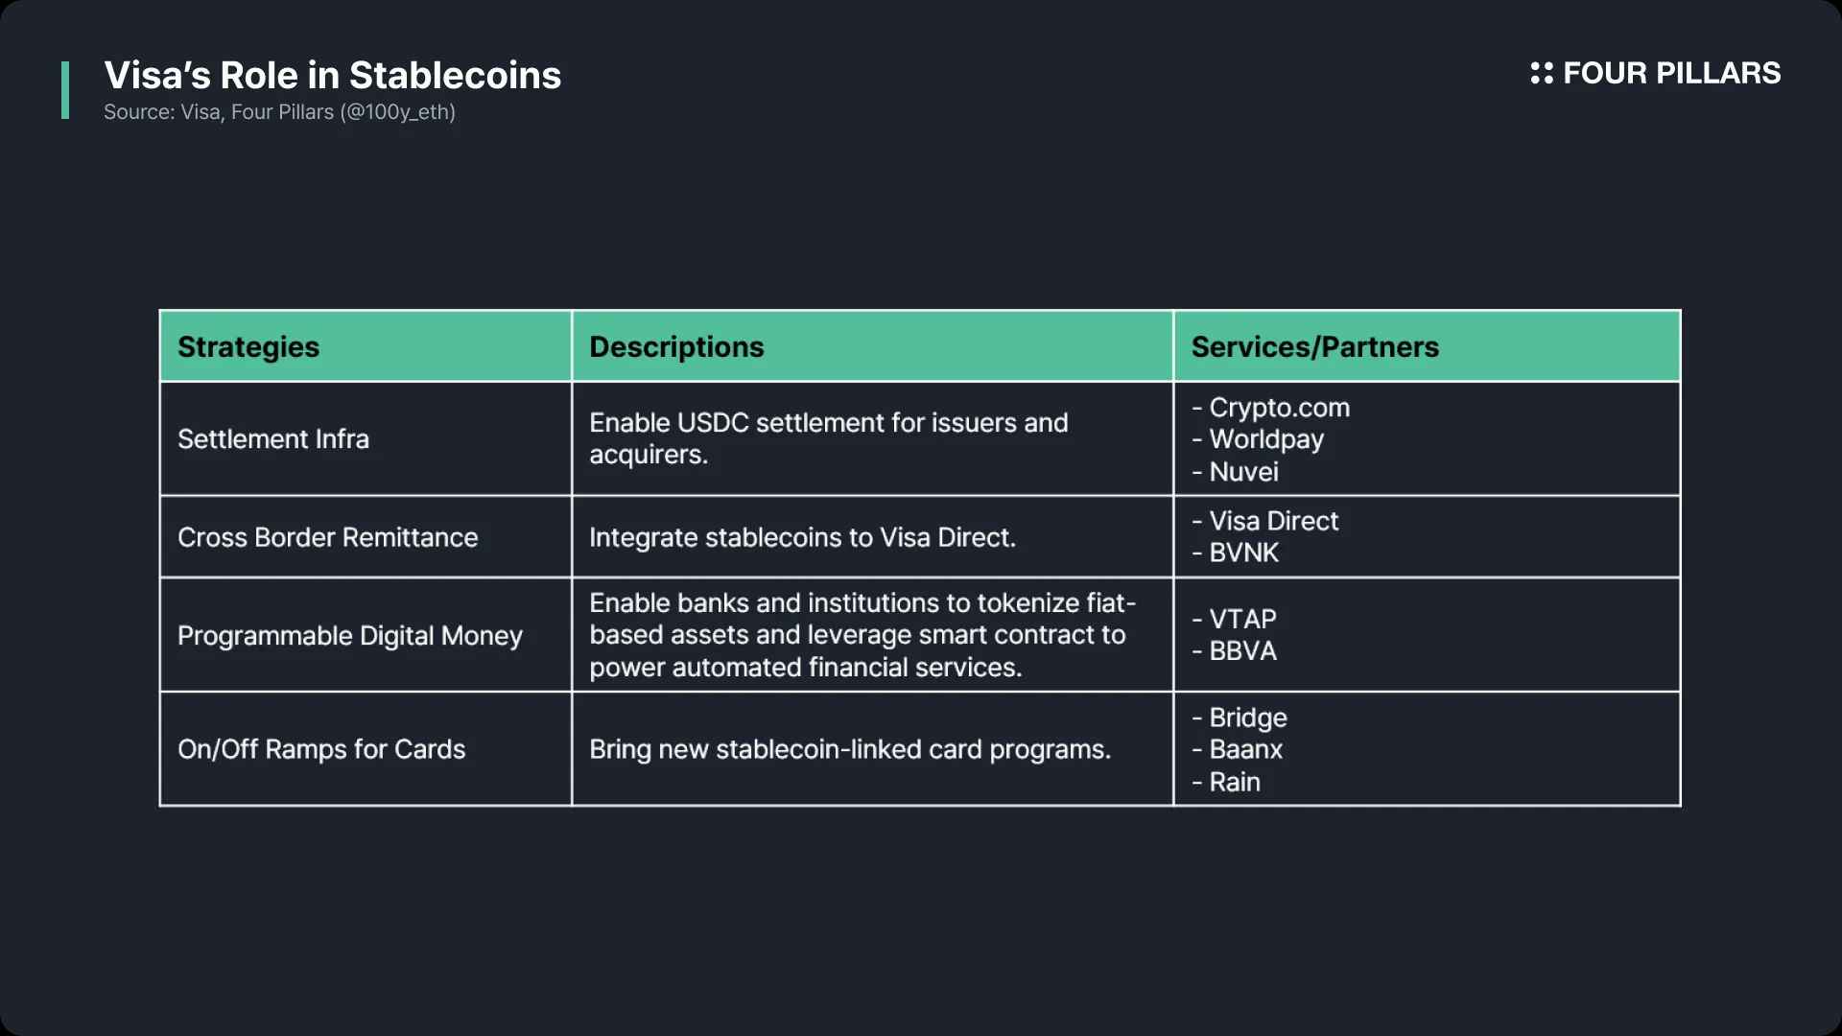Click the USDC settlement description text

tap(829, 438)
